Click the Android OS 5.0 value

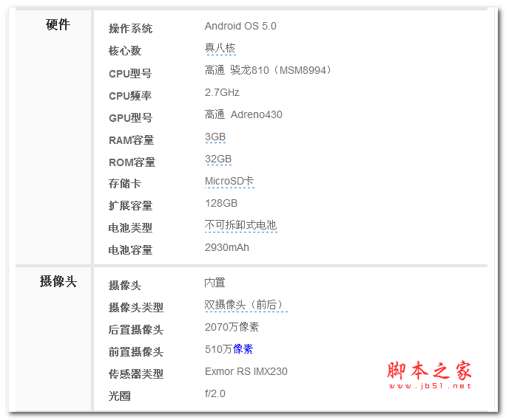[240, 27]
